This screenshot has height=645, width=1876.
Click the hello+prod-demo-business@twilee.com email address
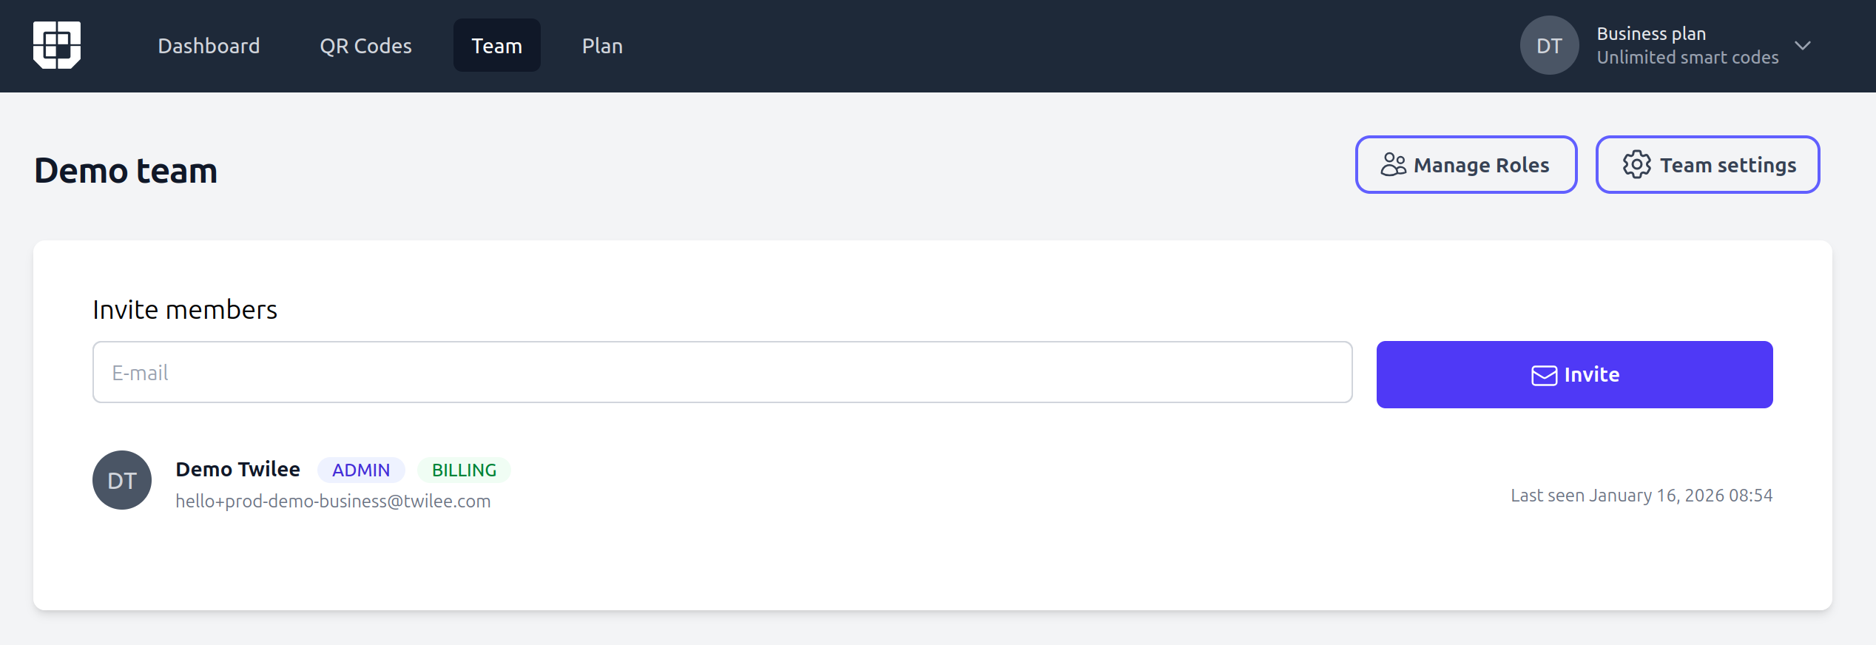click(333, 501)
